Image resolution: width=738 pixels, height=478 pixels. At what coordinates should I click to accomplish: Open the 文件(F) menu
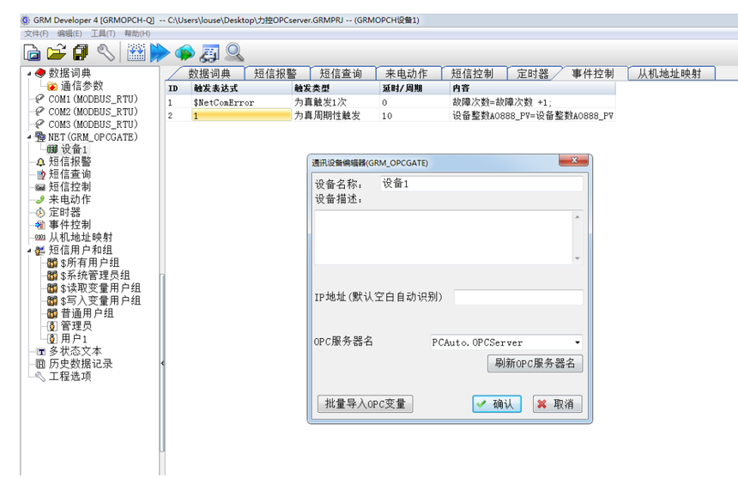(x=36, y=33)
